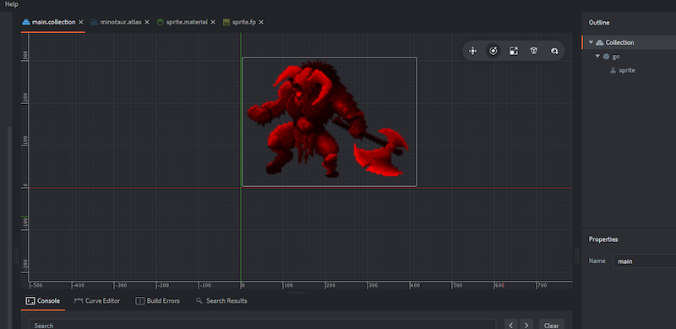
Task: Close the main.collection tab
Action: pos(80,22)
